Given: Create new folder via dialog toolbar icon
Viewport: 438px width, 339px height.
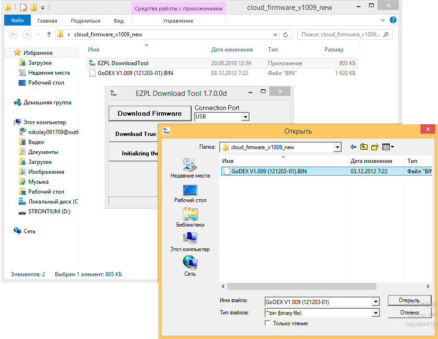Looking at the screenshot, I should (375, 147).
